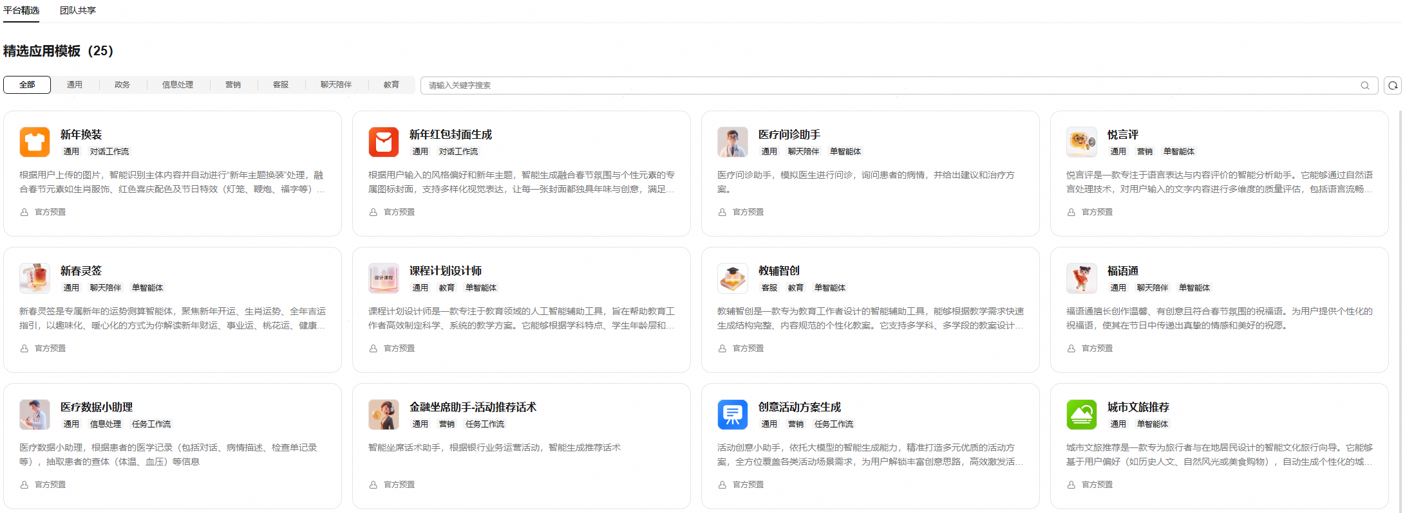Click the refresh icon right of search bar
The image size is (1405, 513).
point(1393,85)
